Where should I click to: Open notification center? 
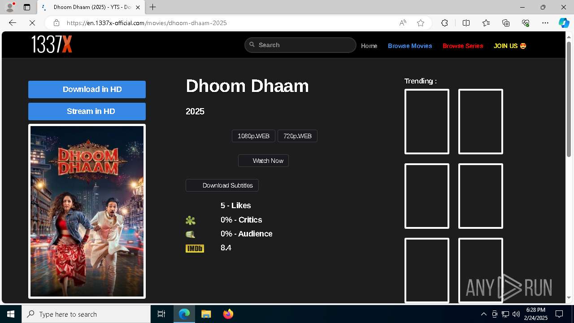tap(559, 314)
